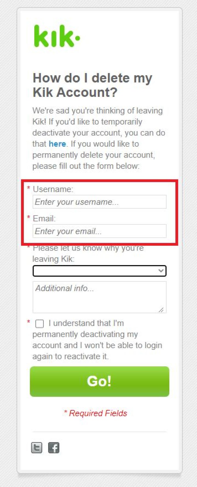Tick the permanent deactivation checkbox
197x487 pixels.
[40, 324]
